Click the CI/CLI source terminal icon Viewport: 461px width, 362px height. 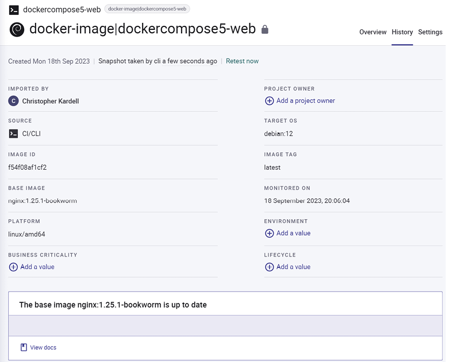click(x=13, y=134)
